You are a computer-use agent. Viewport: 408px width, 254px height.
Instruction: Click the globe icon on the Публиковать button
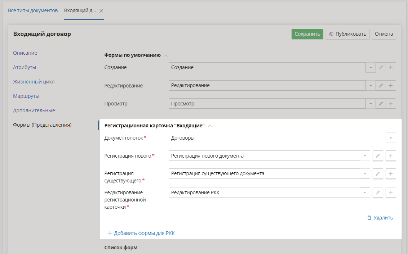click(x=331, y=34)
